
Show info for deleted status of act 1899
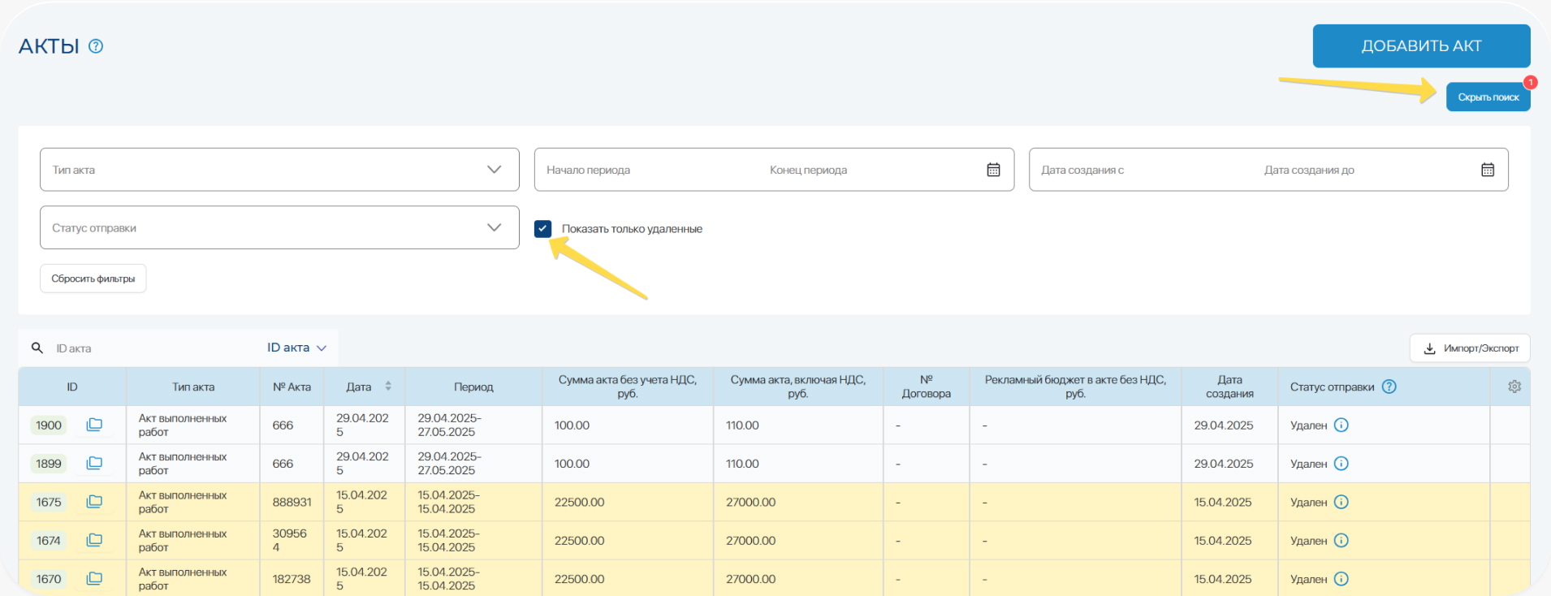click(x=1341, y=464)
